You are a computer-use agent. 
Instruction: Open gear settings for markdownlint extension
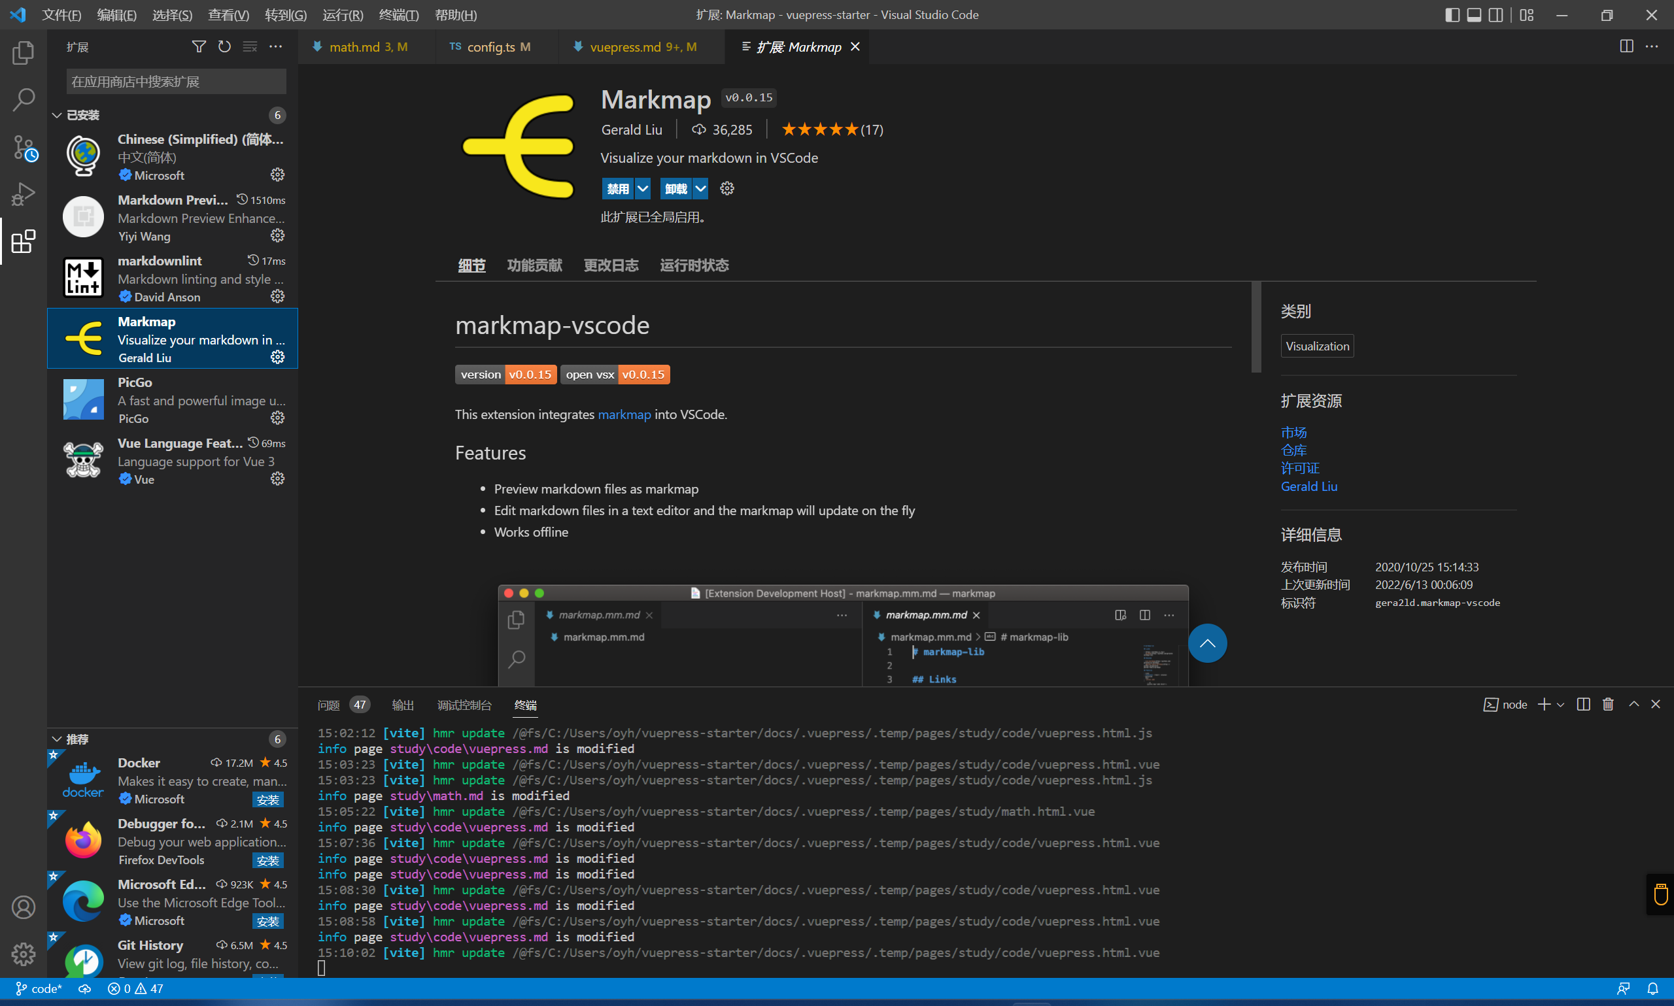click(x=277, y=296)
